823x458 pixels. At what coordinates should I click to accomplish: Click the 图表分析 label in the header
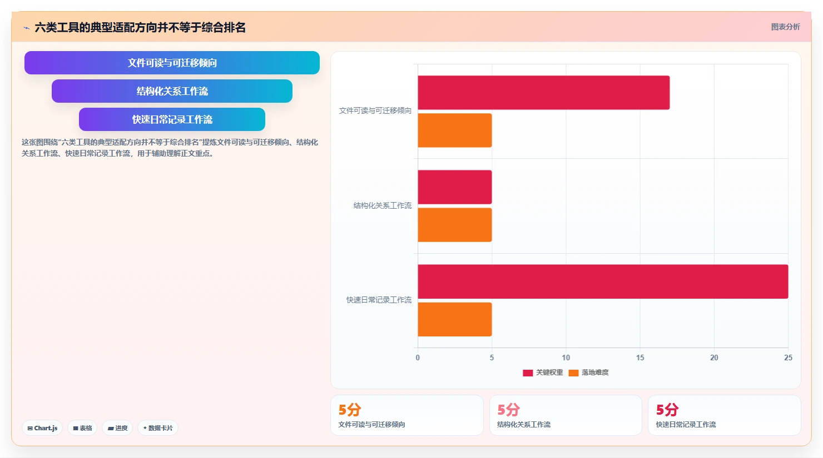785,27
